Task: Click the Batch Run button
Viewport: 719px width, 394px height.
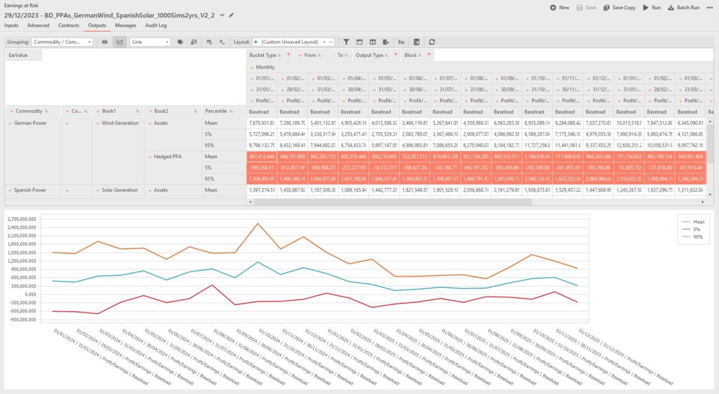Action: 684,8
